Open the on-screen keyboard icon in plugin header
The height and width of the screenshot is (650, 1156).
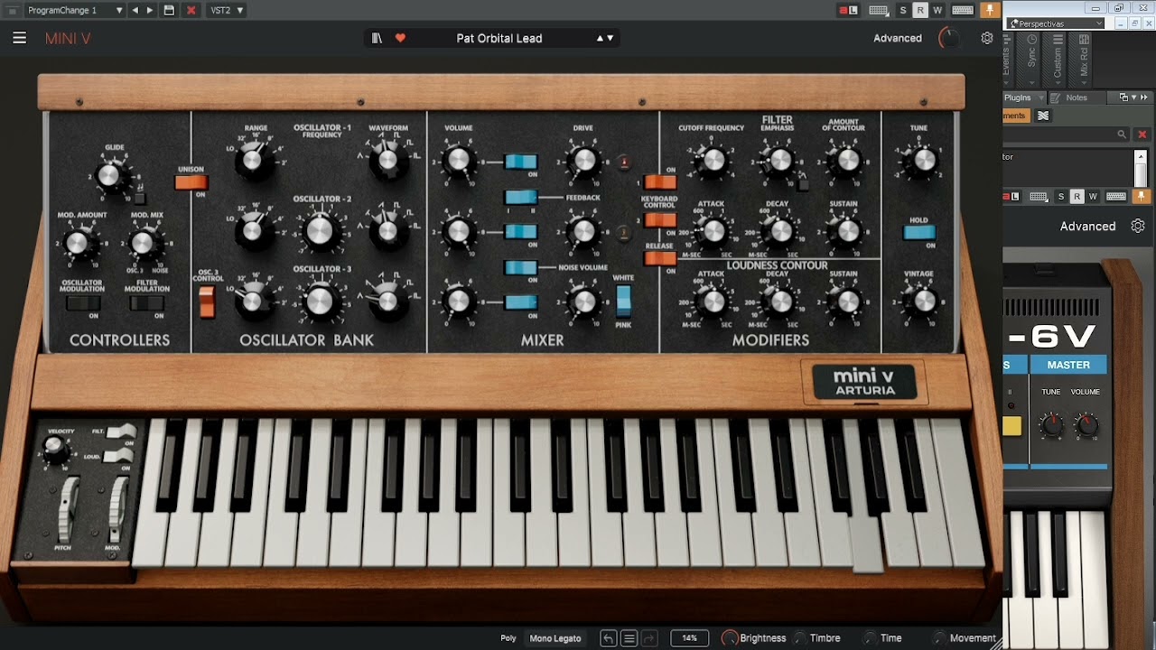click(x=963, y=10)
